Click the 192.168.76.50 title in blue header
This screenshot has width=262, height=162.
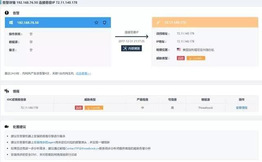pos(28,23)
